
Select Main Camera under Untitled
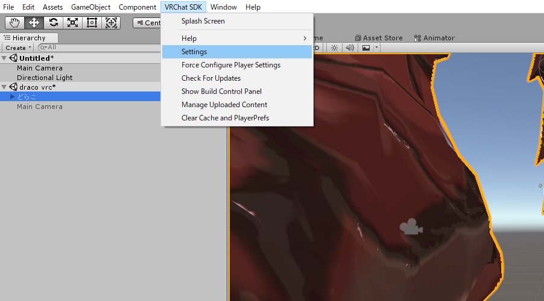coord(40,68)
